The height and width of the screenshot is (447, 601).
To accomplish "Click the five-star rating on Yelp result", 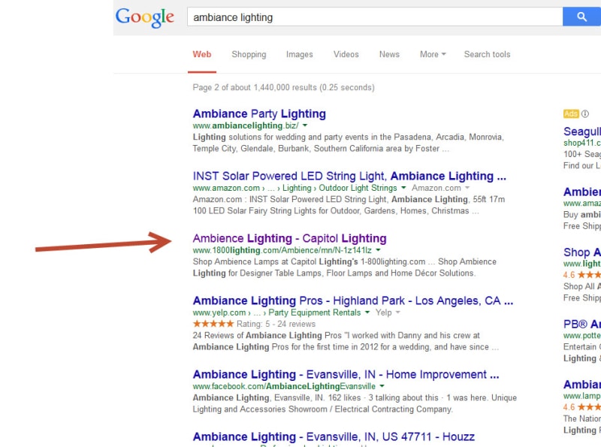I will 213,324.
